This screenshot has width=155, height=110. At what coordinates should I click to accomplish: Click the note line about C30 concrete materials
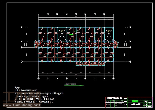(x=35, y=99)
